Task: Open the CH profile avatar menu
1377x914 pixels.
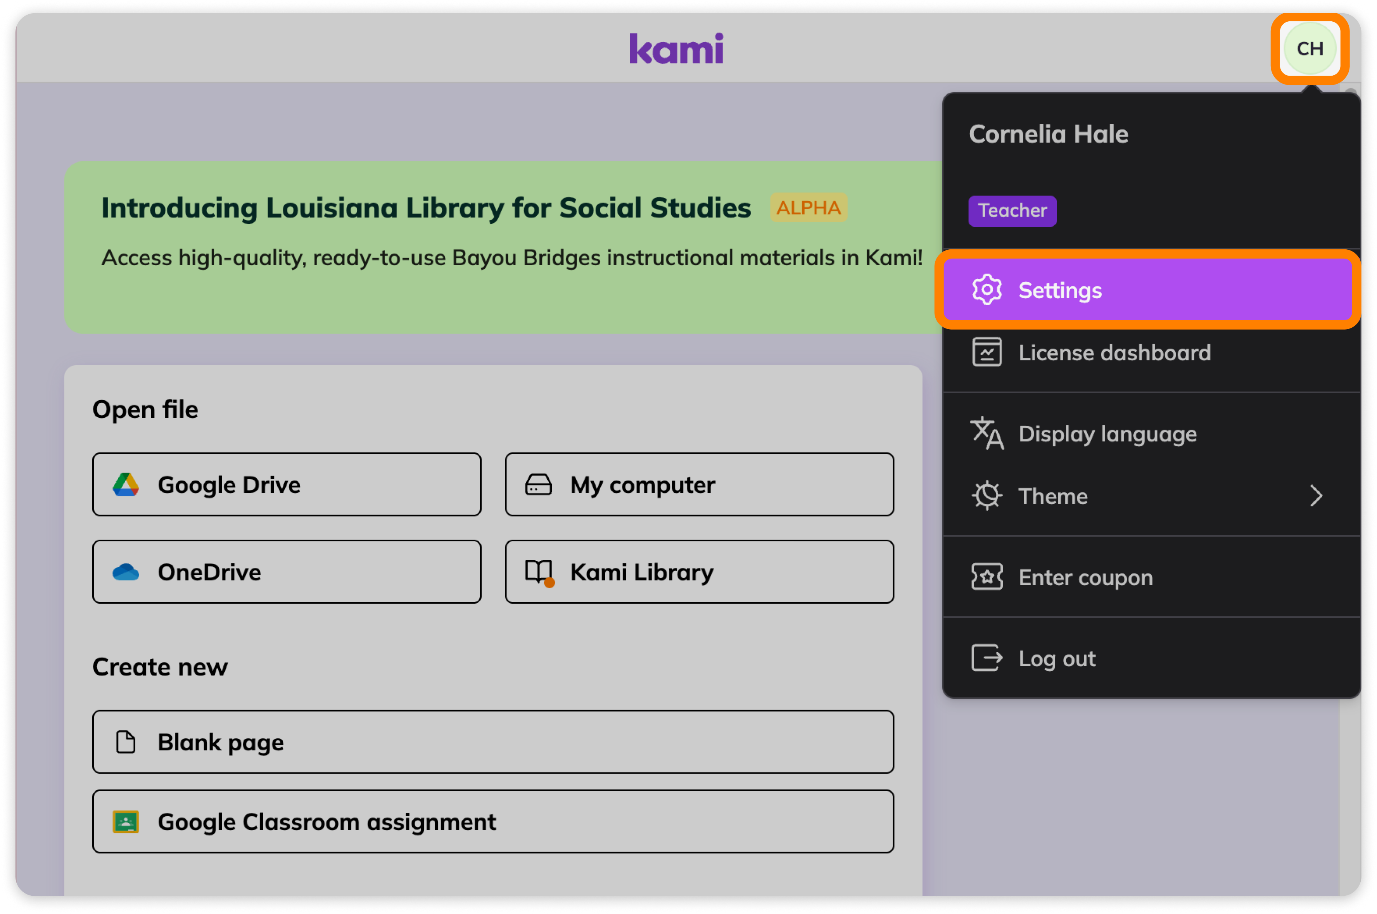Action: (x=1310, y=48)
